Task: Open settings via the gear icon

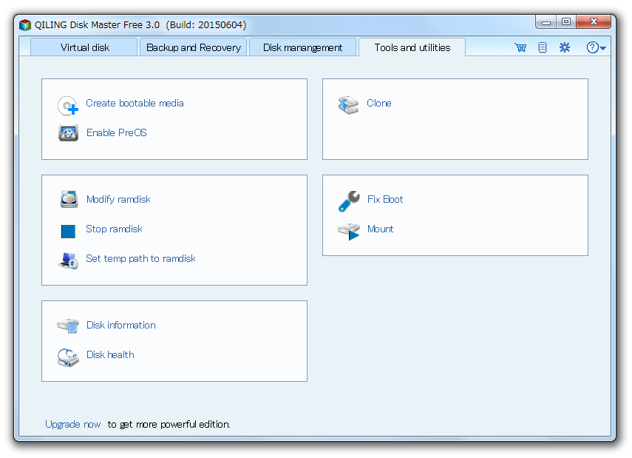Action: point(565,47)
